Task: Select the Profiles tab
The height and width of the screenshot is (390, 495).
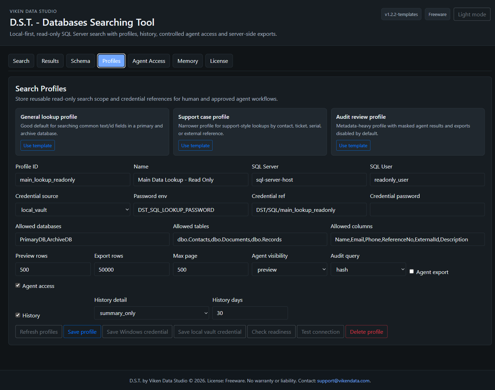Action: click(x=111, y=61)
